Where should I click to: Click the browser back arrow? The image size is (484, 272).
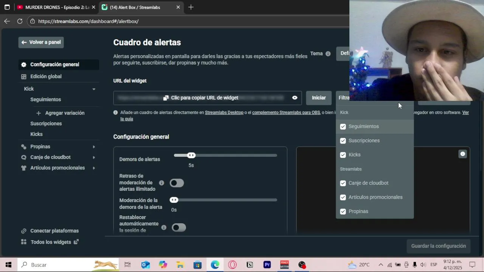pyautogui.click(x=7, y=21)
